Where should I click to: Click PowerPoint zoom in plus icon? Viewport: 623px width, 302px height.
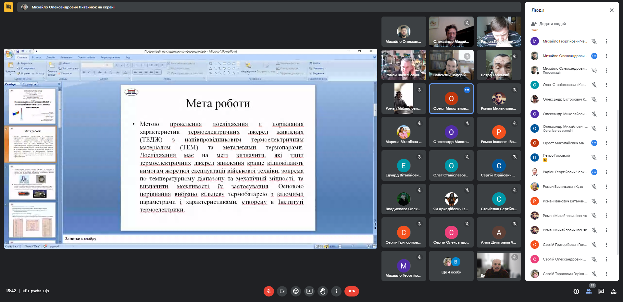368,246
